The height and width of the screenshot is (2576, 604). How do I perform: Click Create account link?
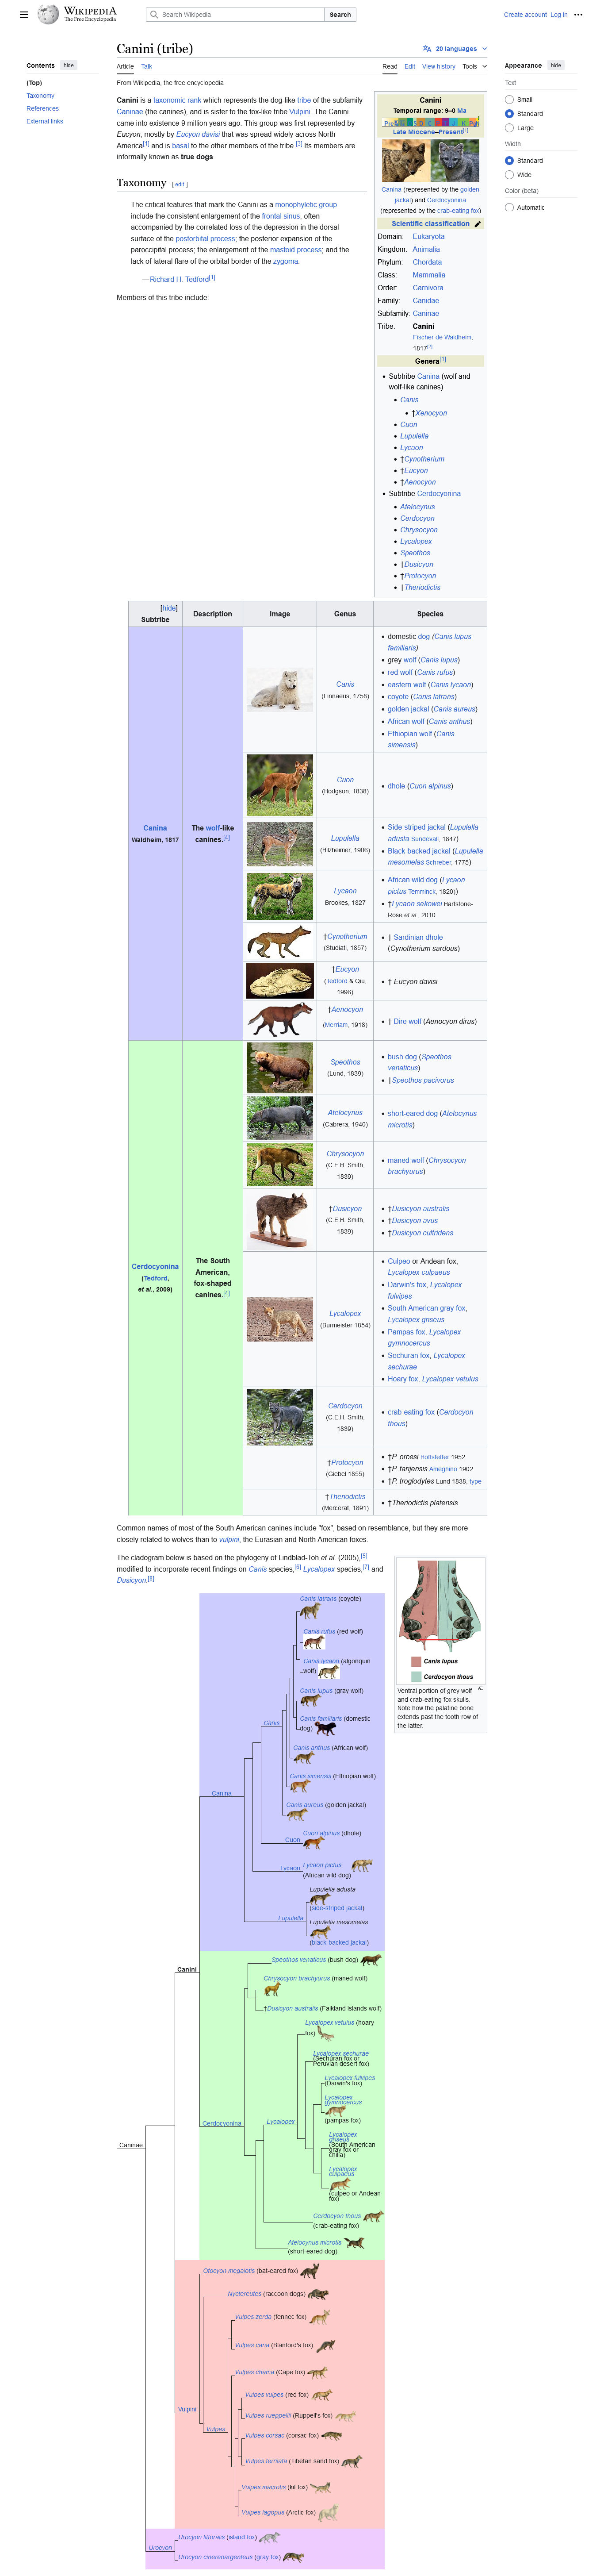(x=525, y=15)
